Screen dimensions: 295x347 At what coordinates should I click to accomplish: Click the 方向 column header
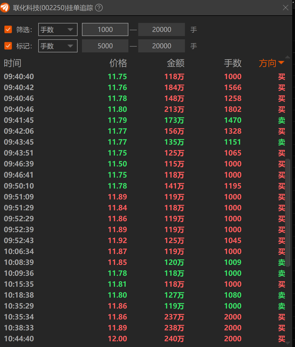(267, 63)
